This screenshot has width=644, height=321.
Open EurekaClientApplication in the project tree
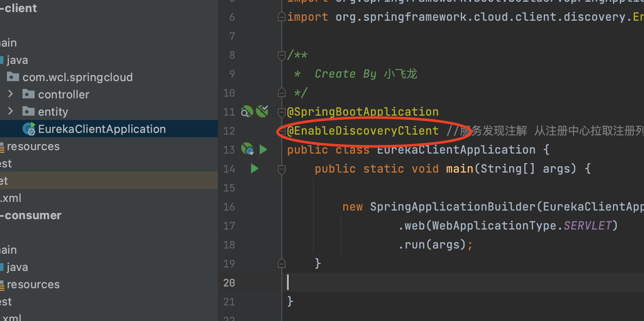(102, 129)
